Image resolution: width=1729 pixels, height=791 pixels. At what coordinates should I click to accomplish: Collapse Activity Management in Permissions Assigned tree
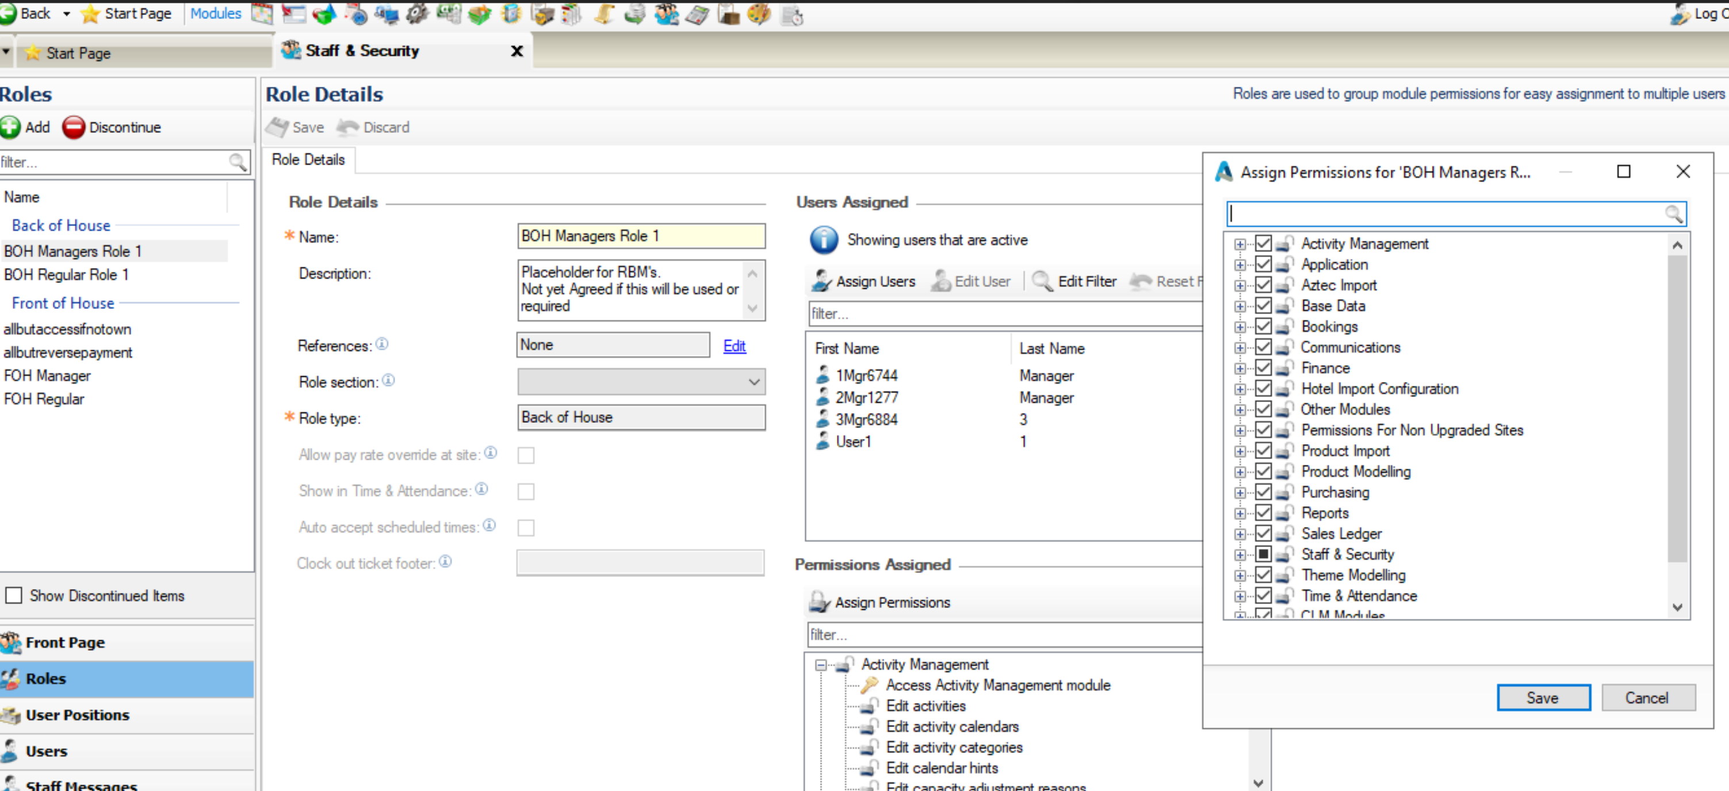point(820,665)
